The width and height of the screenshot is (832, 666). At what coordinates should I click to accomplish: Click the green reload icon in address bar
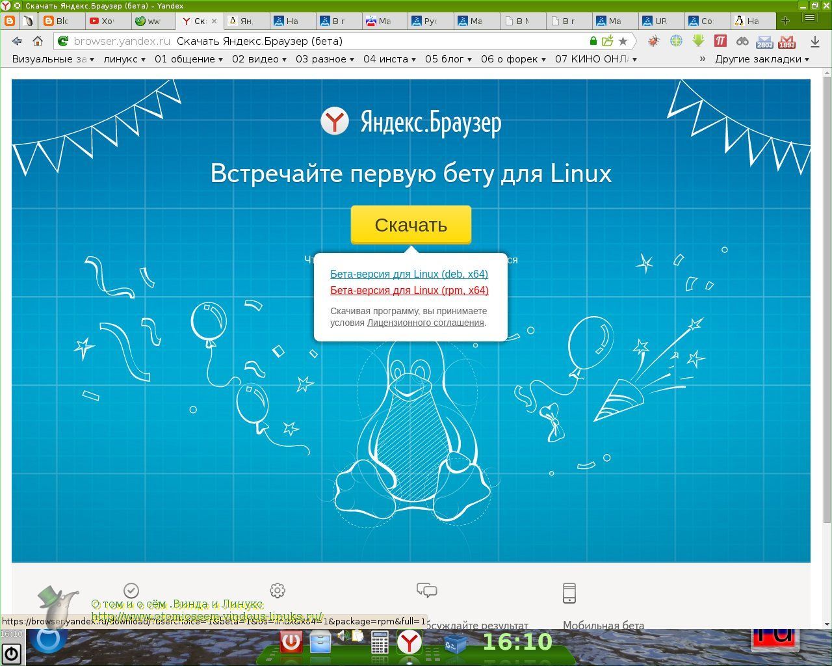(63, 41)
